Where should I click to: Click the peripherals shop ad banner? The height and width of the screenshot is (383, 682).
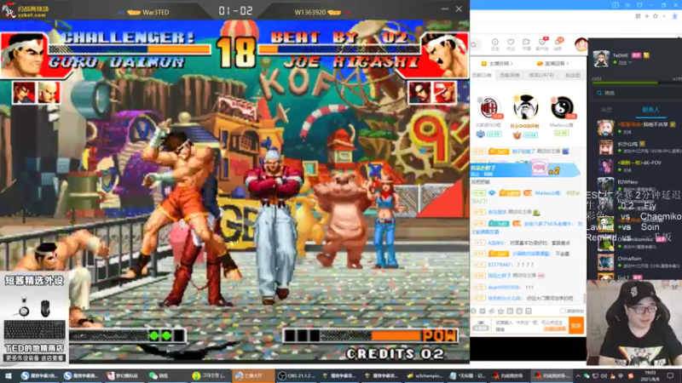pos(34,317)
